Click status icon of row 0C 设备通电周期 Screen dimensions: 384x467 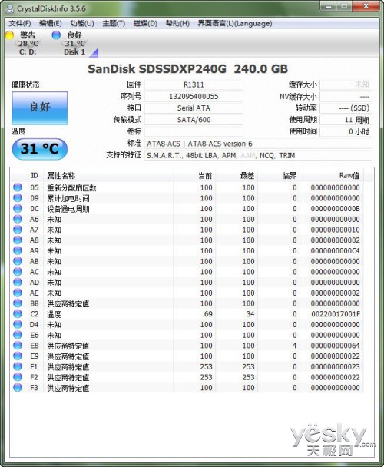pyautogui.click(x=18, y=208)
